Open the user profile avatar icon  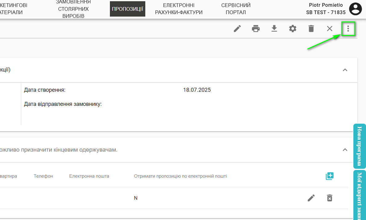356,9
